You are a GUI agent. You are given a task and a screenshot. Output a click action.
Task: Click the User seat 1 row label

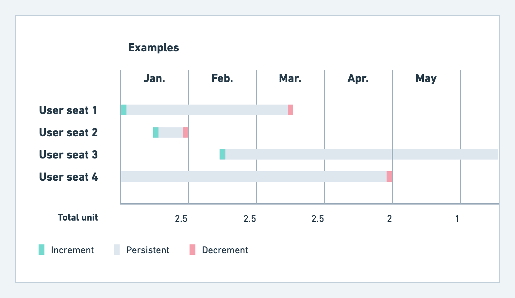tap(68, 110)
